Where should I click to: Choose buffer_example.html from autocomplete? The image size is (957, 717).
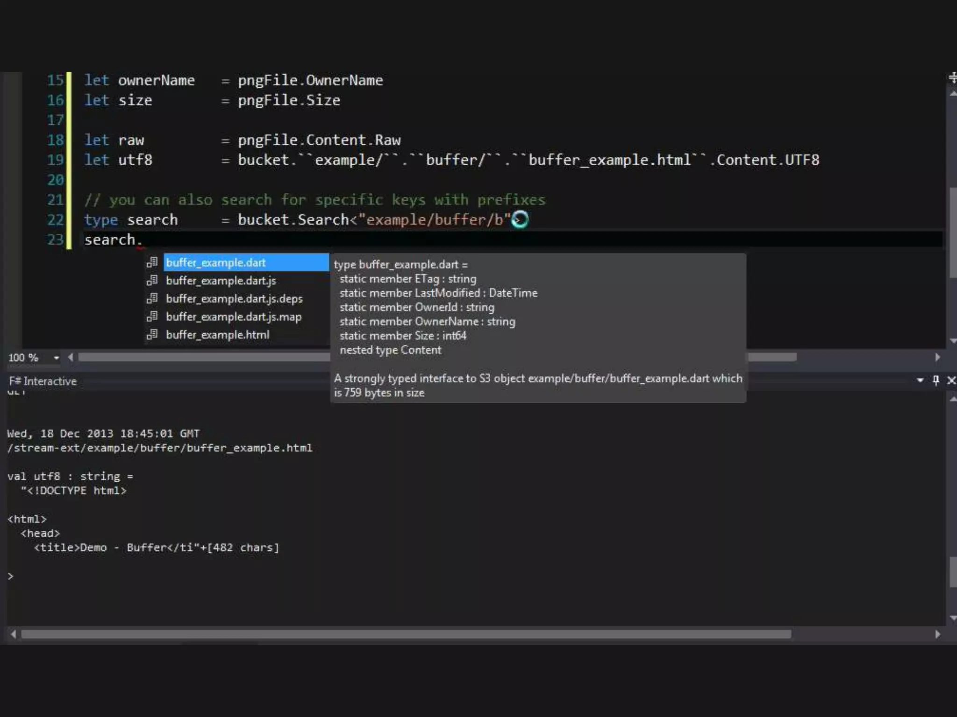coord(217,335)
